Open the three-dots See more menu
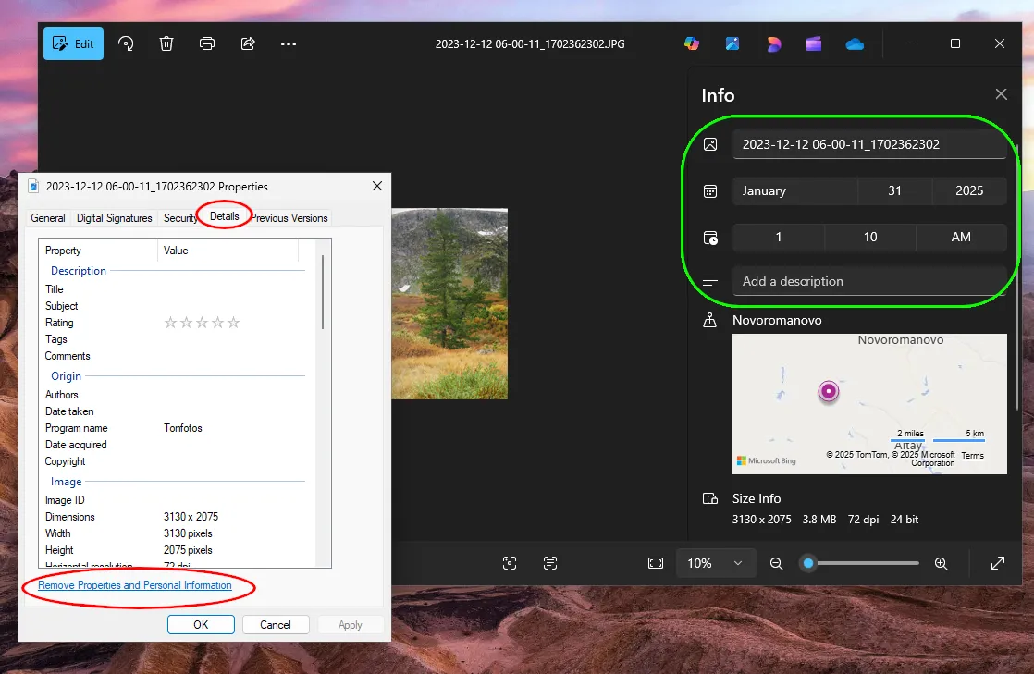The image size is (1034, 674). click(289, 43)
